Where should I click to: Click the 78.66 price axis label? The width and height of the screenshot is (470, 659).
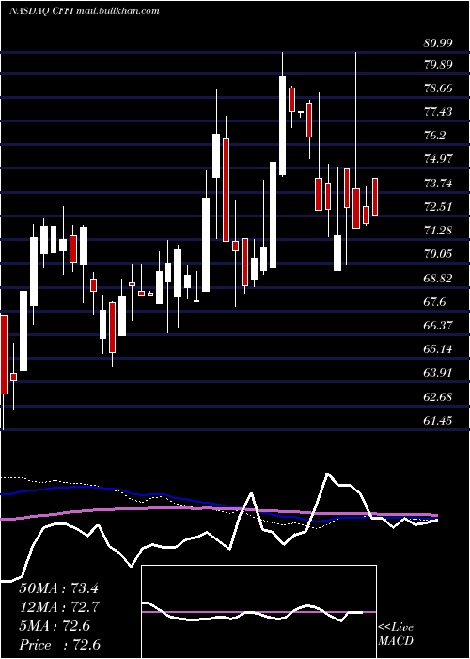pos(438,88)
